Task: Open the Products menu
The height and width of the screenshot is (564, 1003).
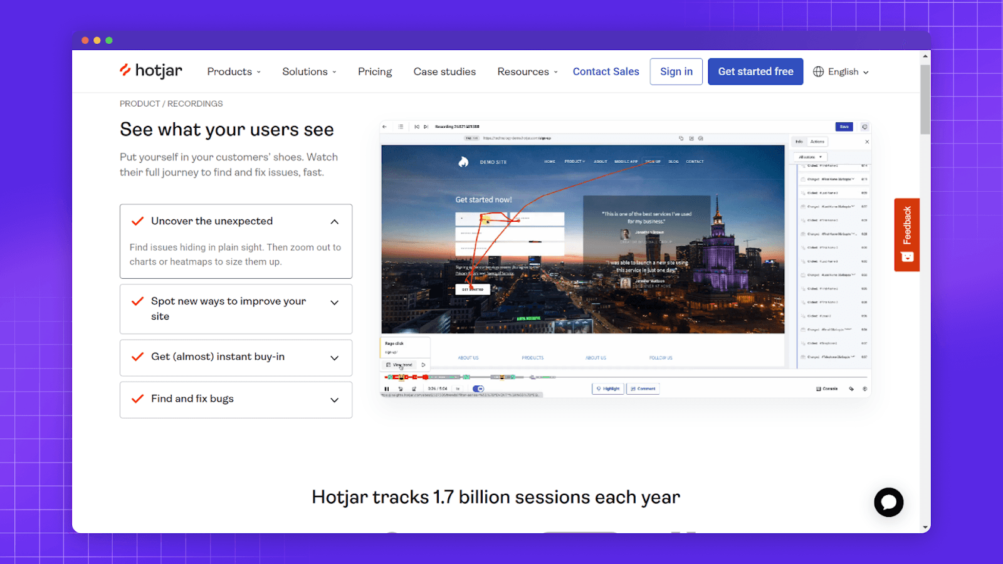Action: tap(234, 71)
